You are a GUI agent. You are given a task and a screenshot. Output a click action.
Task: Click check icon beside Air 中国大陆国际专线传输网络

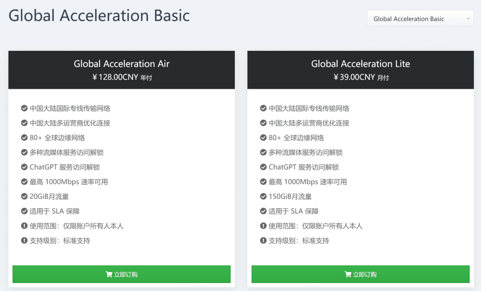24,109
